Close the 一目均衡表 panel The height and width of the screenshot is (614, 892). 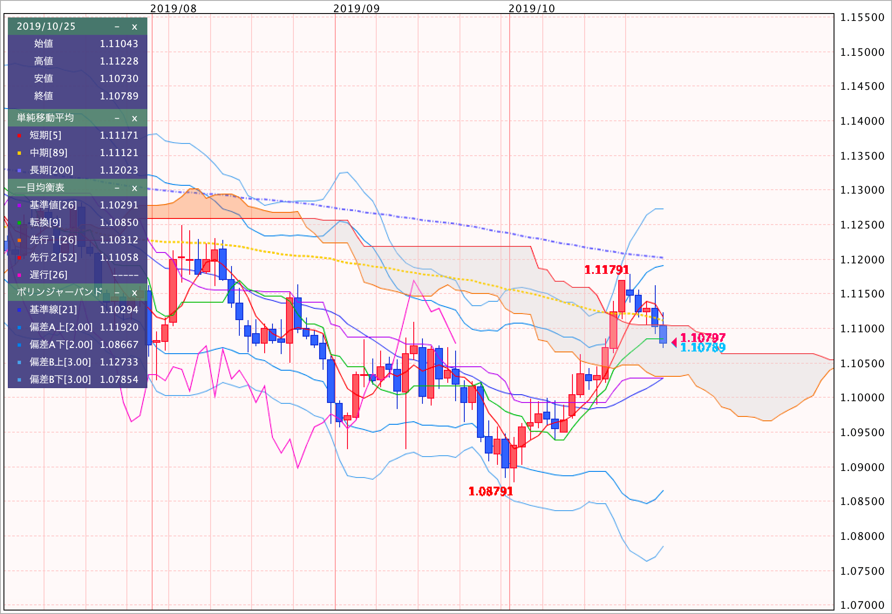(x=134, y=188)
